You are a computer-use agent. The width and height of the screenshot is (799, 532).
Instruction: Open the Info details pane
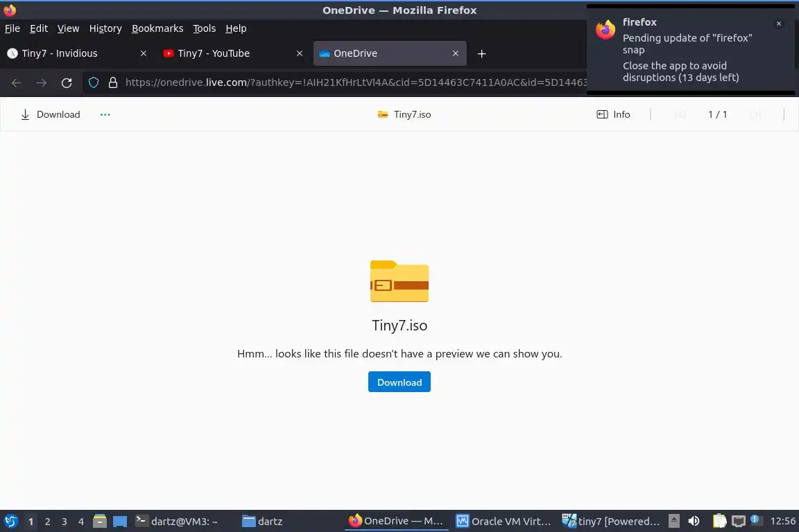pos(614,114)
